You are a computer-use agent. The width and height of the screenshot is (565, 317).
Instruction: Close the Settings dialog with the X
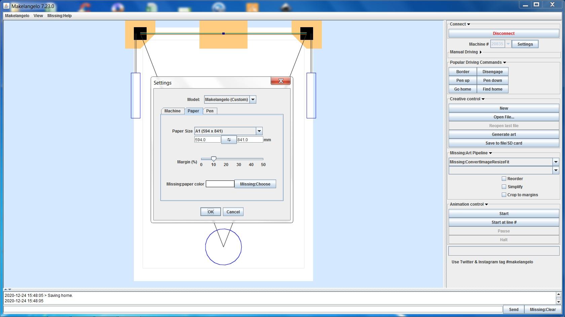(x=280, y=81)
